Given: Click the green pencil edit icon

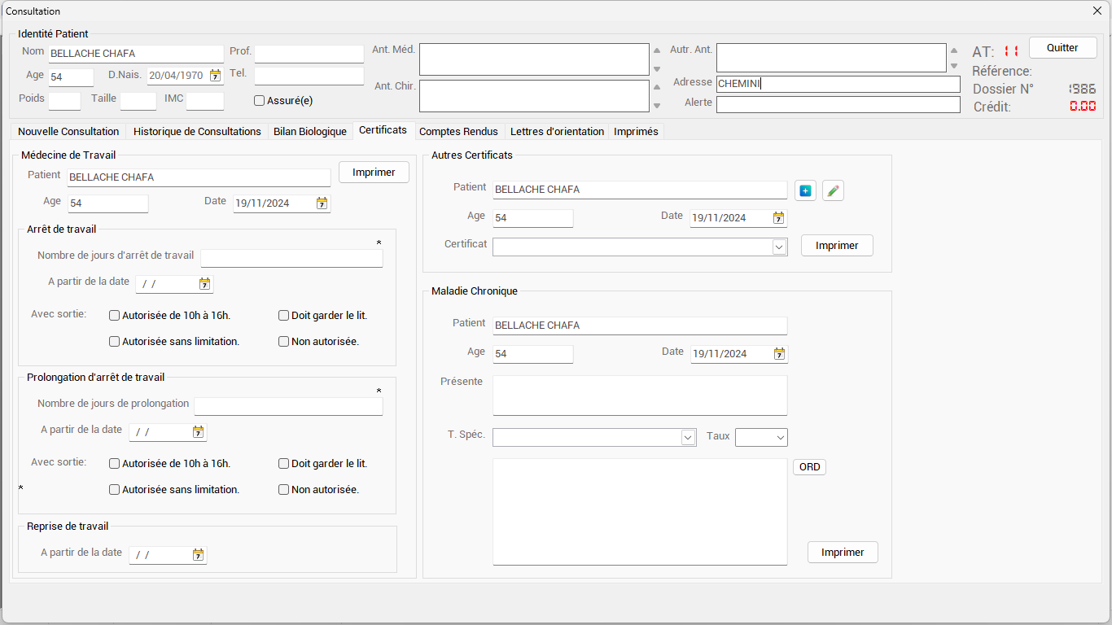Looking at the screenshot, I should coord(833,190).
